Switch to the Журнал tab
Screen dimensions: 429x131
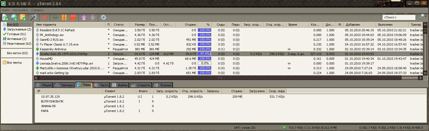pos(163,85)
